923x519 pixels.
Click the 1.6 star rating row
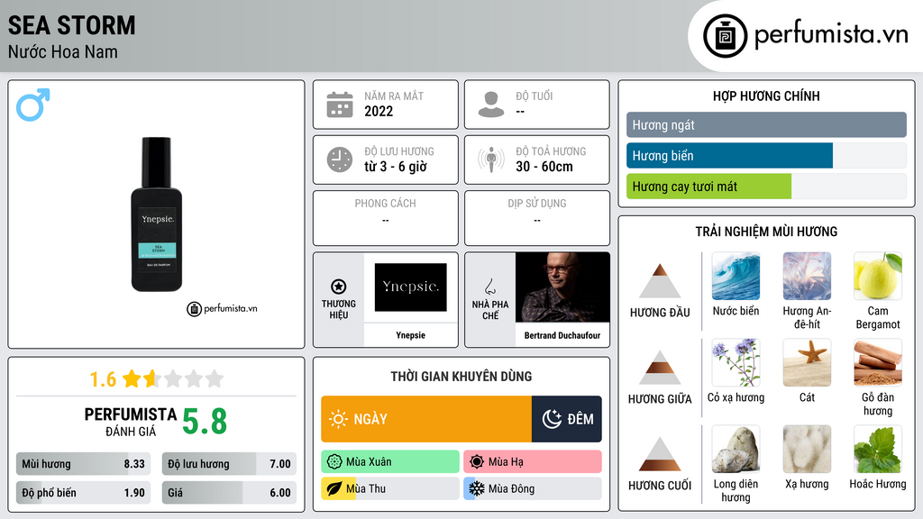coord(156,379)
